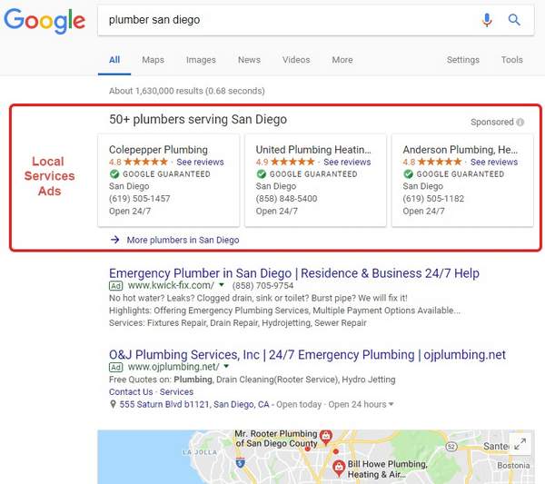Open Emergency Plumber in San Diego result
This screenshot has width=545, height=484.
[293, 273]
